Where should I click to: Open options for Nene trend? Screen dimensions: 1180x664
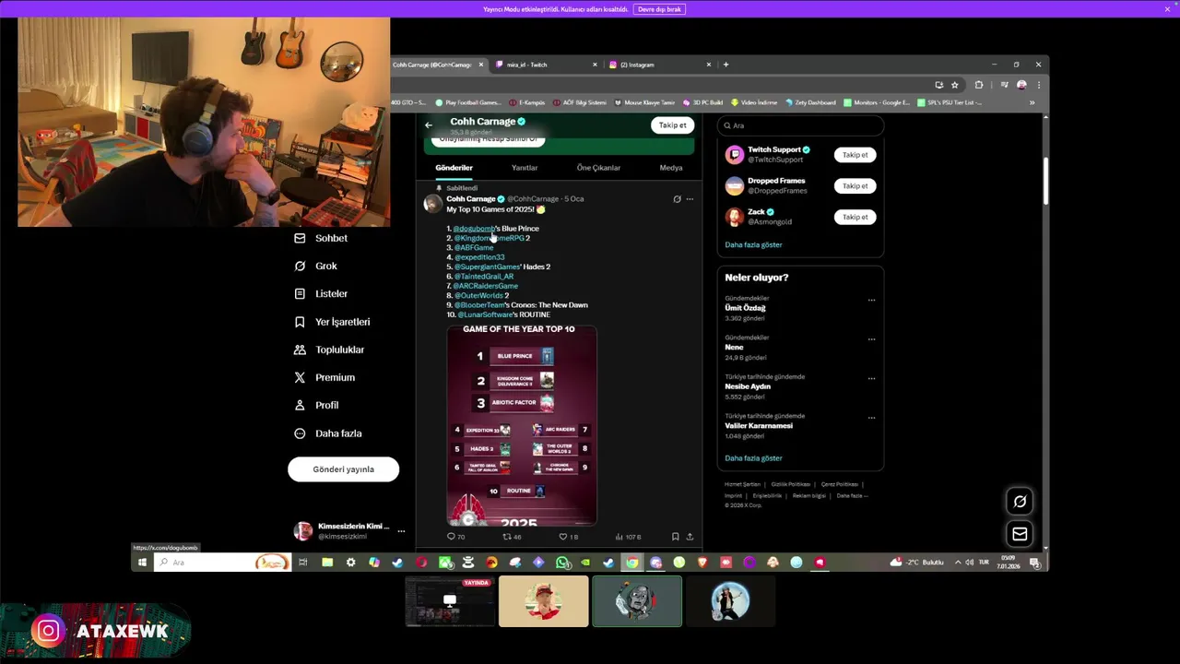tap(871, 339)
